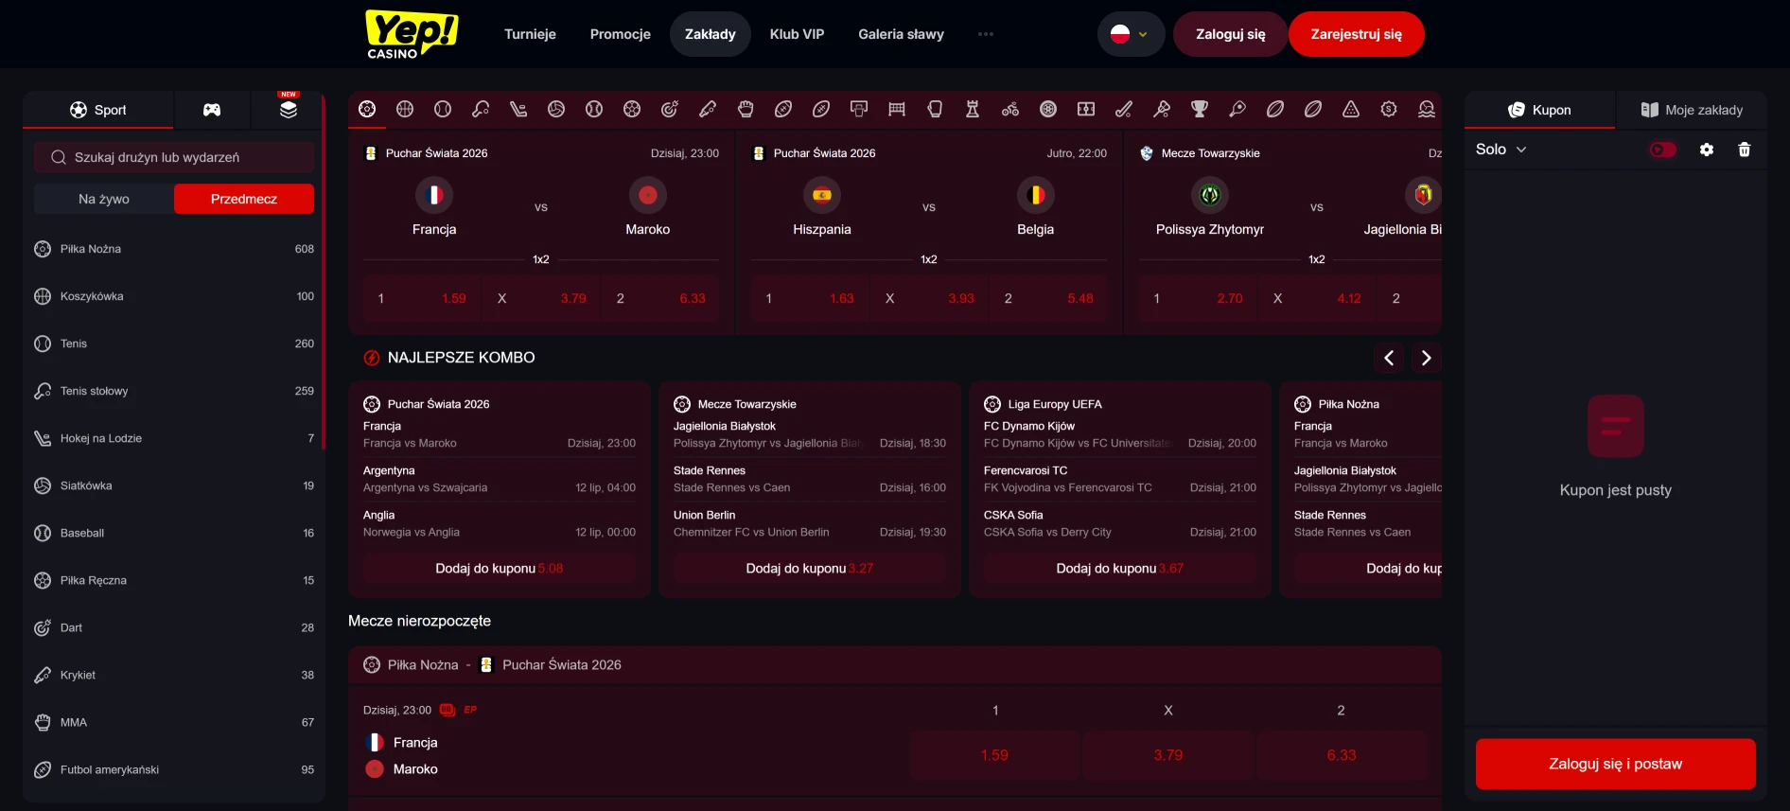Show next combo with right arrow
1790x811 pixels.
pos(1426,358)
